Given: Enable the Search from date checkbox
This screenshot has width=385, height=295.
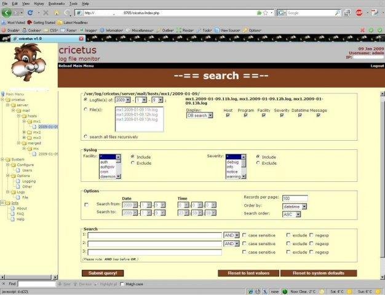Looking at the screenshot, I should [x=87, y=205].
